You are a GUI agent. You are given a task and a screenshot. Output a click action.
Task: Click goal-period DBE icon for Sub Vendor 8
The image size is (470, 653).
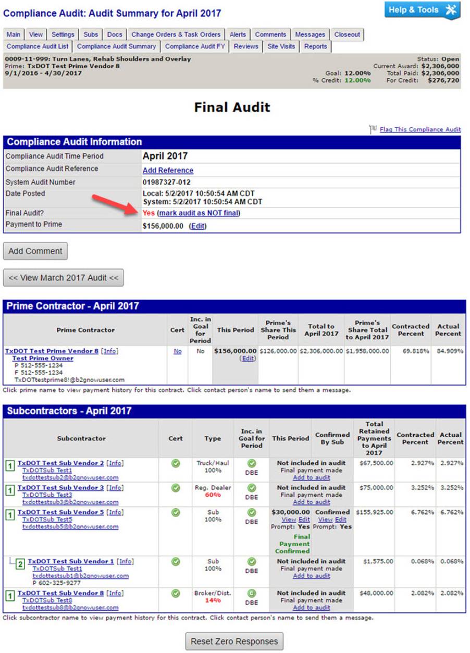click(252, 593)
